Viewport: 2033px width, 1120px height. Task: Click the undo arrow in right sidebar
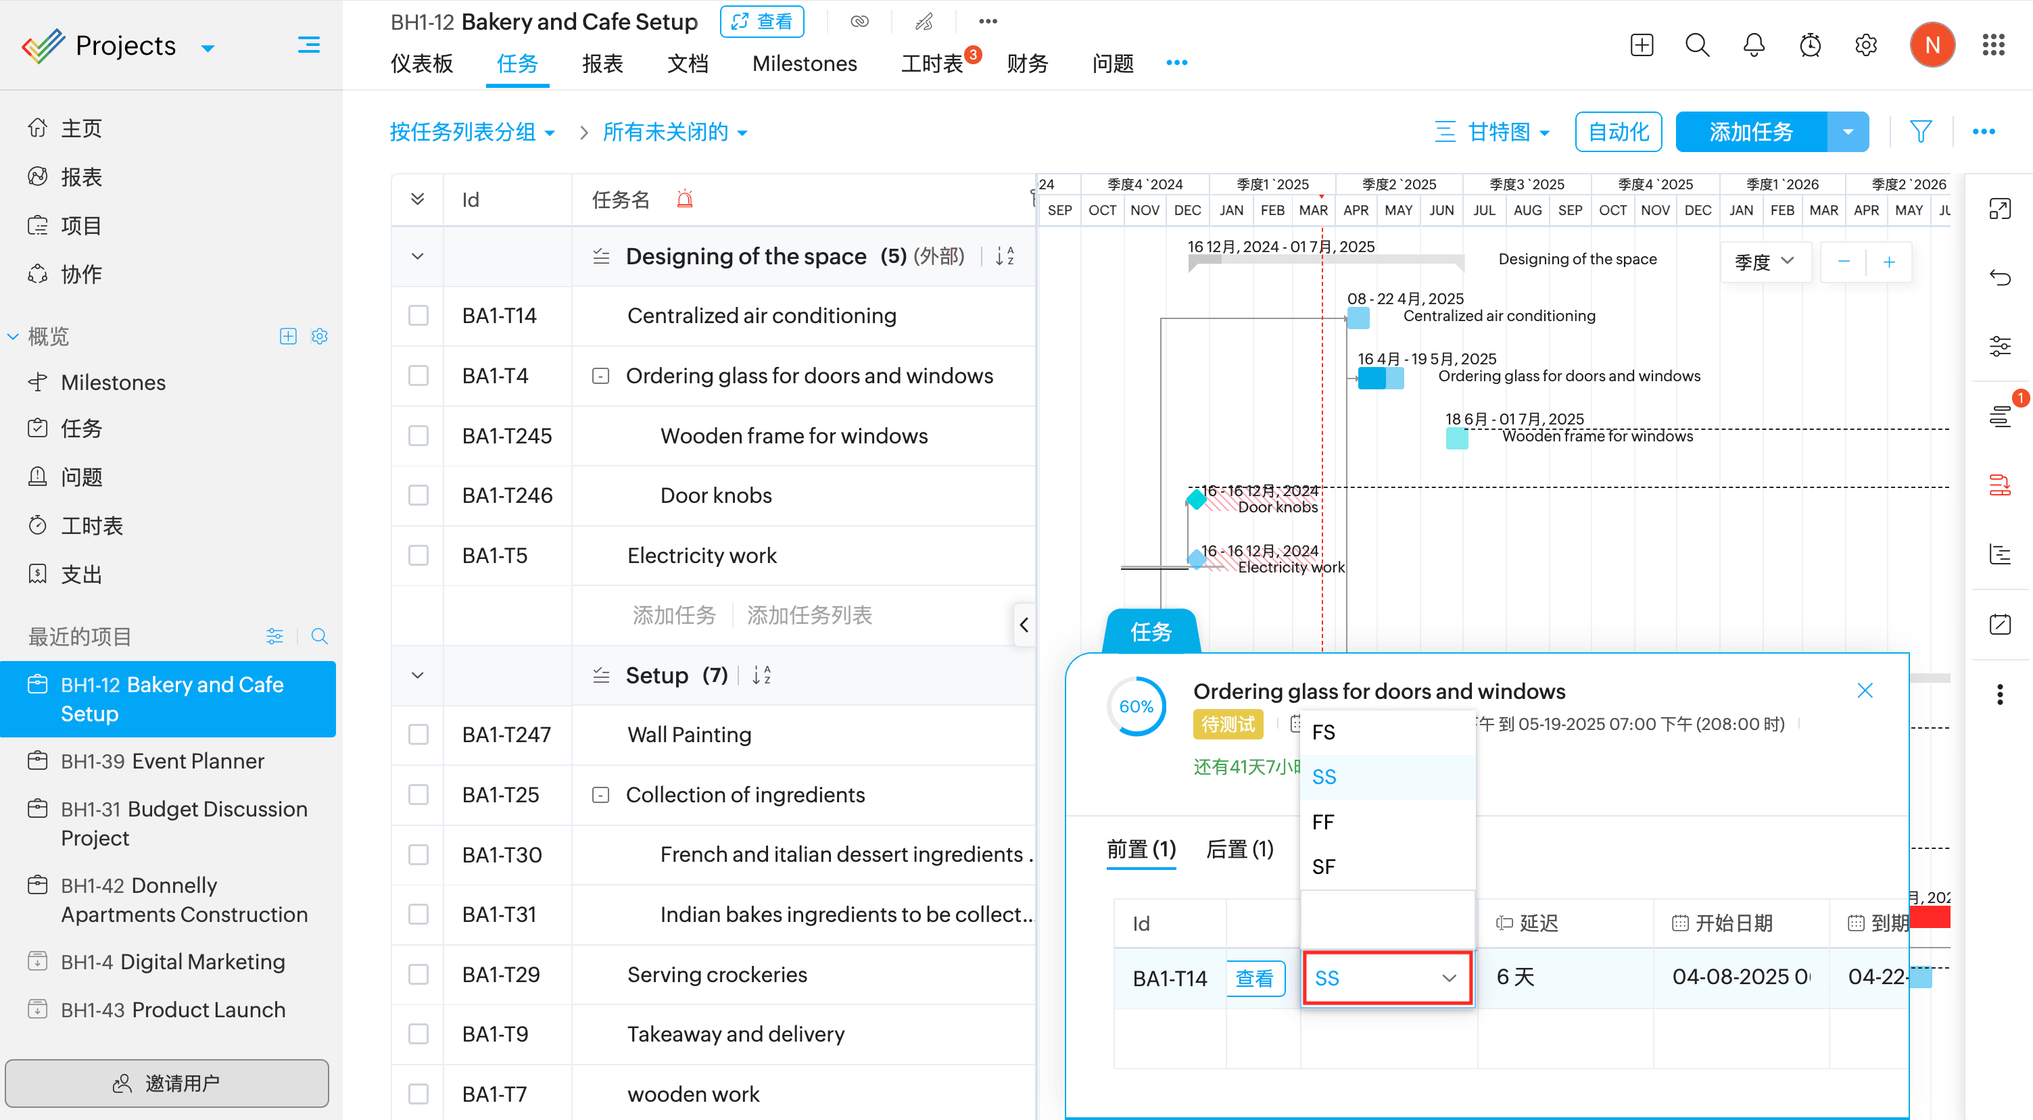(1999, 278)
